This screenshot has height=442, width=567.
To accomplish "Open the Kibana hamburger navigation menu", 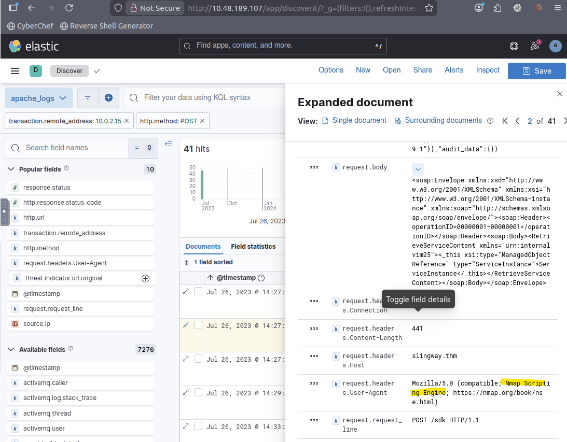I will pyautogui.click(x=15, y=71).
